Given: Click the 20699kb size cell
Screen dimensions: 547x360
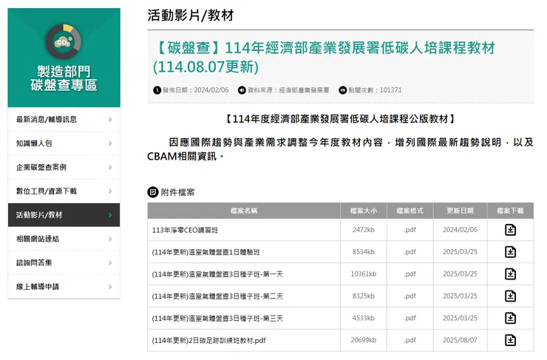Looking at the screenshot, I should coord(364,340).
